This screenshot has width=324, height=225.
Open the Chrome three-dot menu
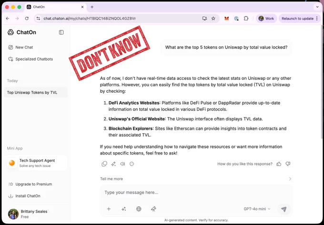tap(317, 19)
